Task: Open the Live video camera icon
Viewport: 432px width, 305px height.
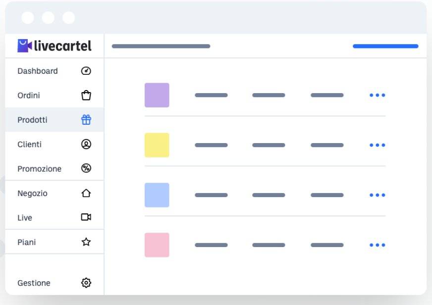Action: coord(86,217)
